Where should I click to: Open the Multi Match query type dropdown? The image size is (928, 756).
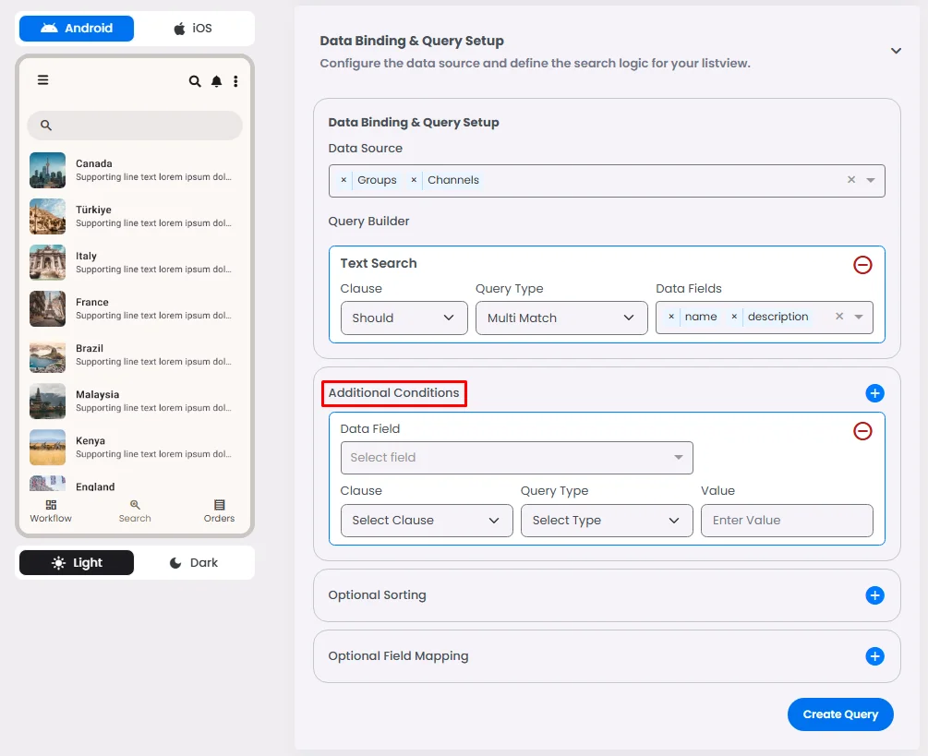(x=561, y=318)
